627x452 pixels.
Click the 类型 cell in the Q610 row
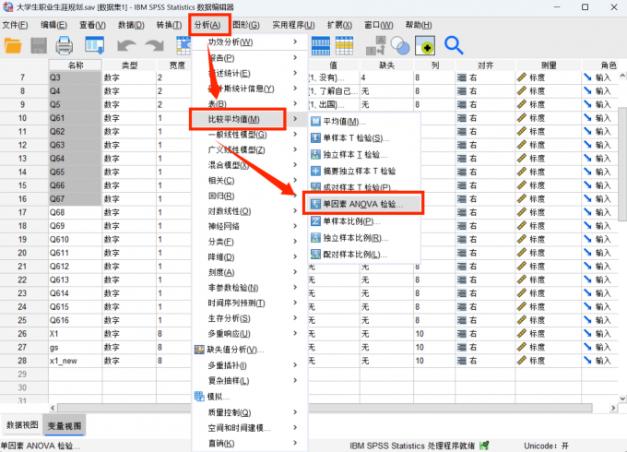(x=129, y=239)
